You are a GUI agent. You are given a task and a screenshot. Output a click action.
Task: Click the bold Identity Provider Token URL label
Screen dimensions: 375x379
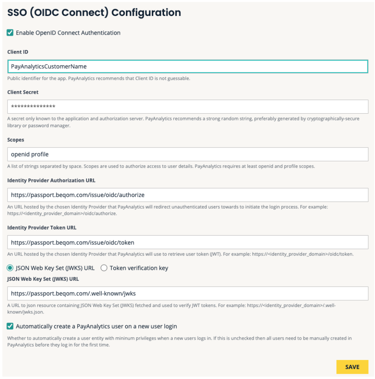pos(42,228)
